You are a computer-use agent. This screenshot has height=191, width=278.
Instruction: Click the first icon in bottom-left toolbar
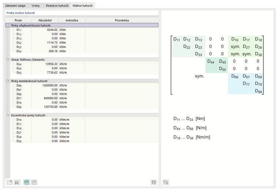pos(10,182)
